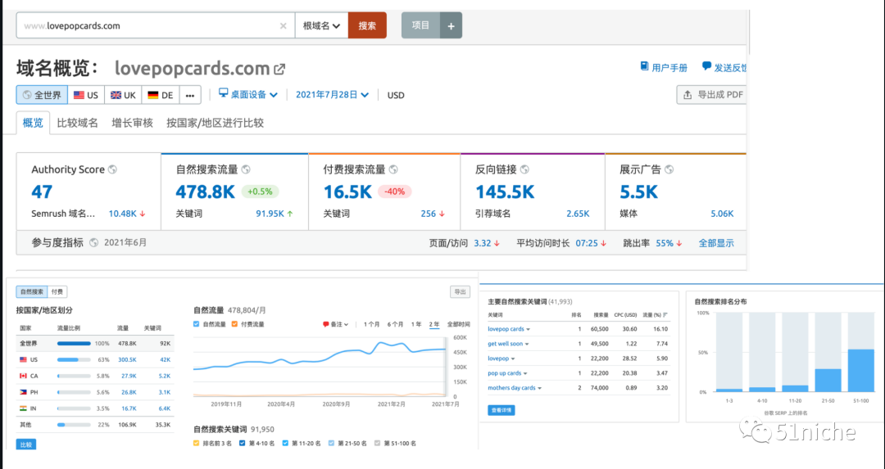Click the clear X in the domain search box
The image size is (885, 469).
pos(283,25)
